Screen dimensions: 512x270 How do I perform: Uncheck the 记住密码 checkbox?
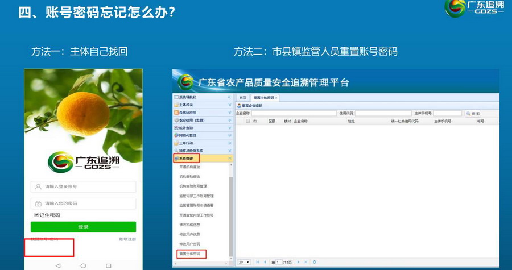point(36,215)
